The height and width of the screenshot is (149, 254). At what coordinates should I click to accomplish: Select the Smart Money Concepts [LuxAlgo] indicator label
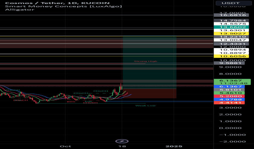63,6
